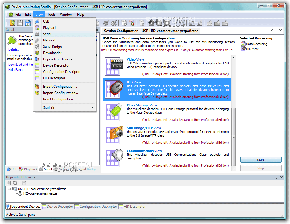Click the USB icon in View menu
Image resolution: width=290 pixels, height=224 pixels.
(x=37, y=21)
